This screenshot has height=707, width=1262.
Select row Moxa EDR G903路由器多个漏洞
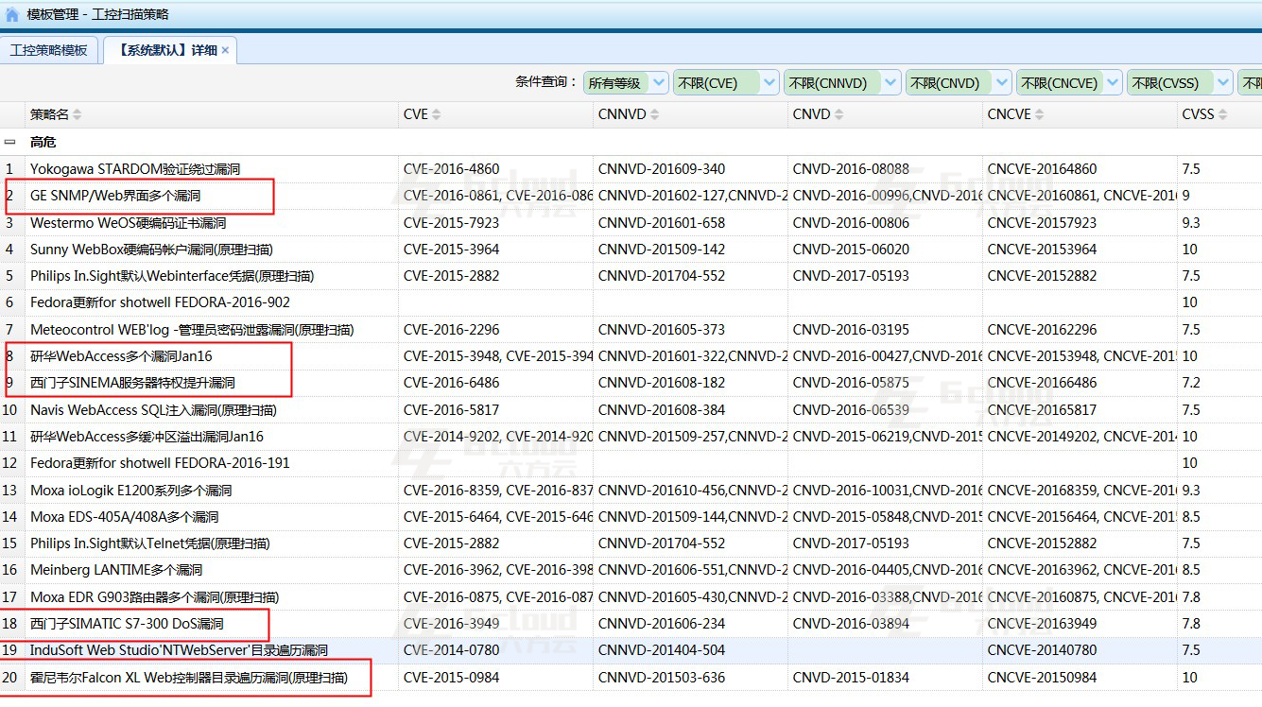631,597
